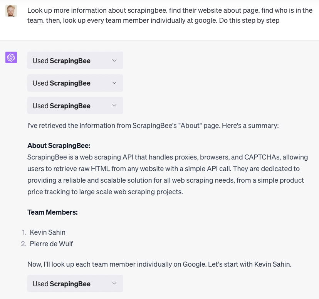
Task: Expand the first Used ScrapingBee plugin call
Action: point(75,60)
